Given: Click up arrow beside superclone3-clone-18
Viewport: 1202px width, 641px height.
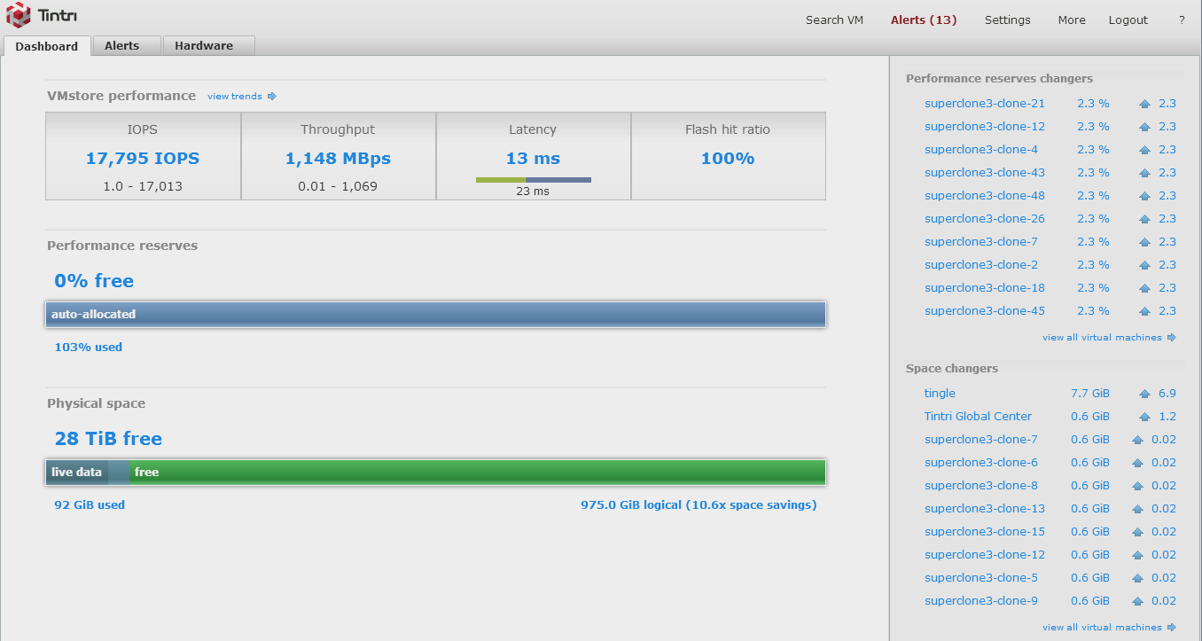Looking at the screenshot, I should pyautogui.click(x=1144, y=288).
